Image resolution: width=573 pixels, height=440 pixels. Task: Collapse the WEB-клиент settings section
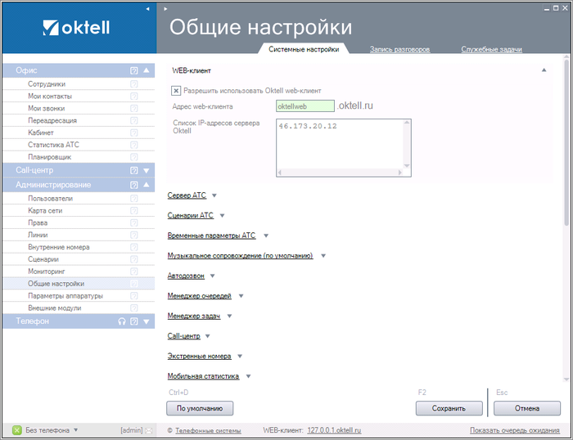click(544, 70)
